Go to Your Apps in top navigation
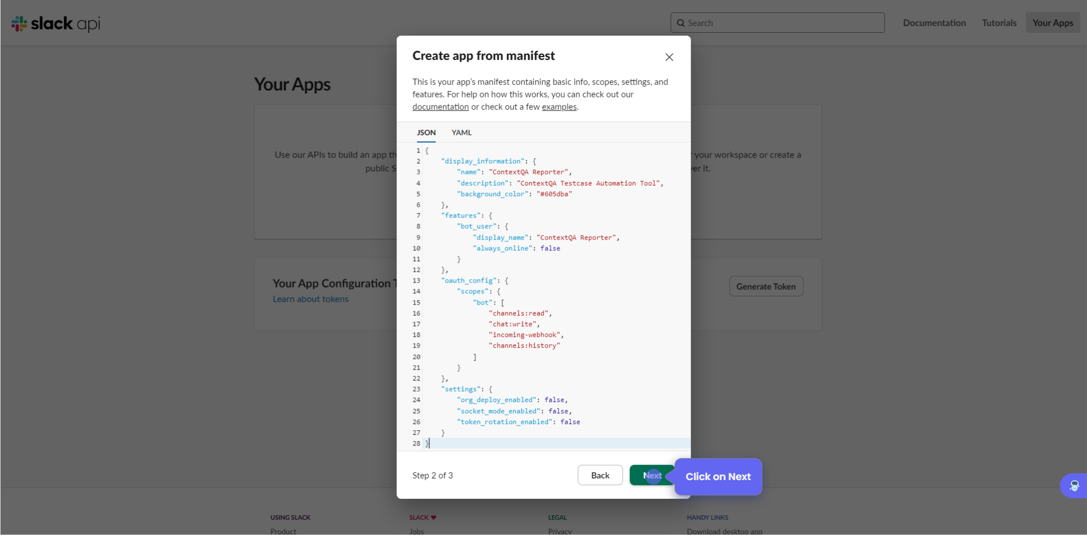The height and width of the screenshot is (535, 1087). [x=1052, y=23]
